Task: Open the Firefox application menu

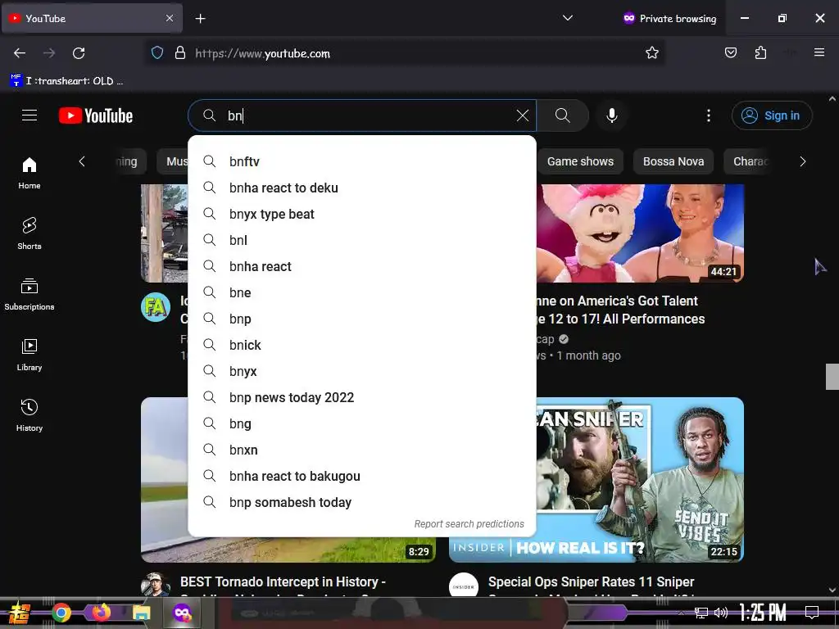Action: (819, 53)
